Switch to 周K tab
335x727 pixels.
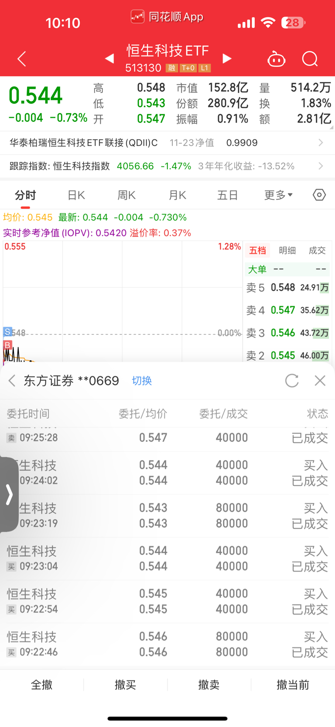126,195
